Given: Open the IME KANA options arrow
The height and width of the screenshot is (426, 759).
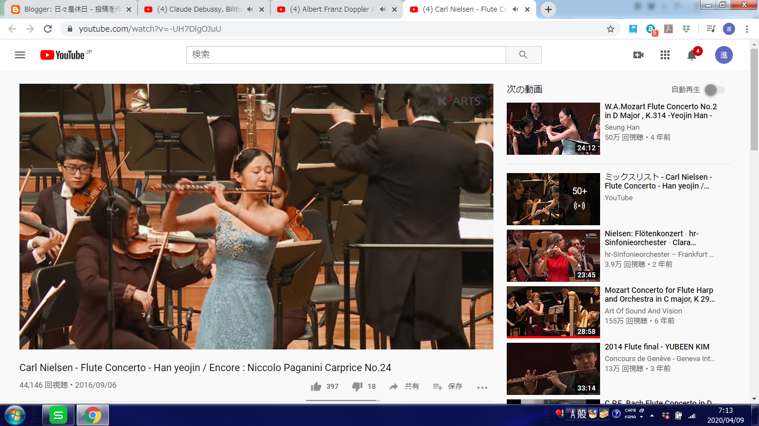Looking at the screenshot, I should pos(642,417).
